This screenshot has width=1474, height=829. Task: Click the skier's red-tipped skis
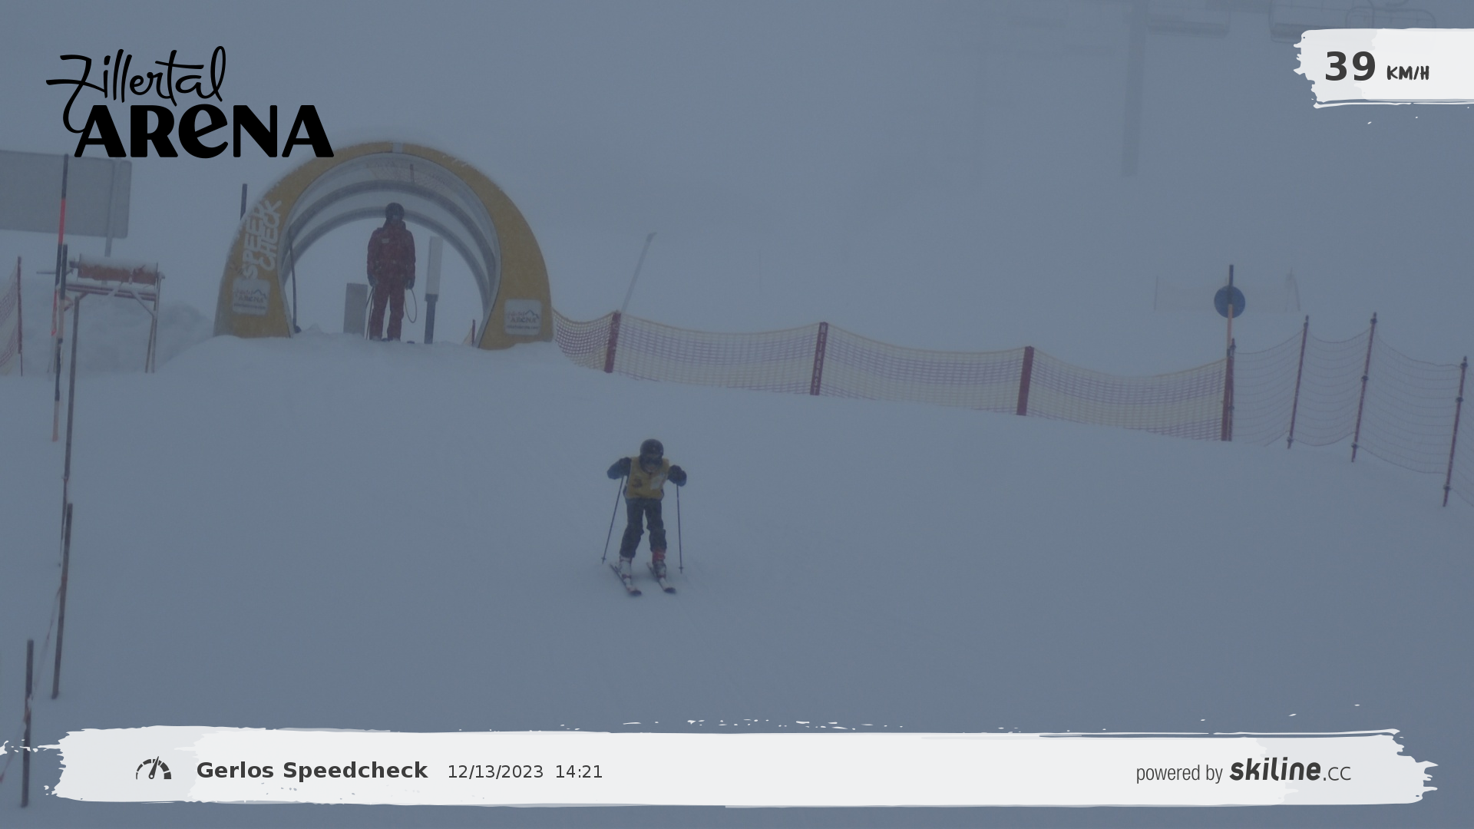click(643, 580)
